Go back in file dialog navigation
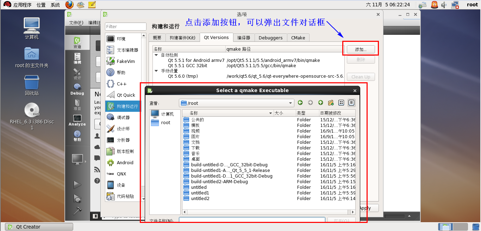Screen dimensions: 481x231 (x=300, y=103)
